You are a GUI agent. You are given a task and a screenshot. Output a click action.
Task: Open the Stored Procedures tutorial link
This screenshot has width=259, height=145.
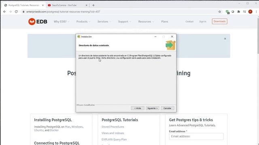point(113,127)
